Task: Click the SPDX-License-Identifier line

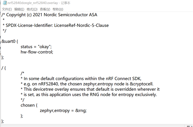Action: tap(55, 25)
